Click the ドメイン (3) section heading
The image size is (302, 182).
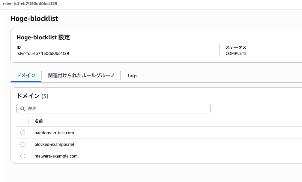coord(32,96)
